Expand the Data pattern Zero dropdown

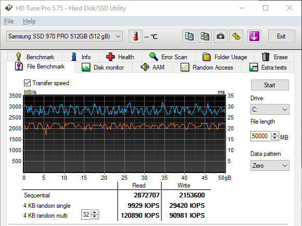[x=270, y=165]
